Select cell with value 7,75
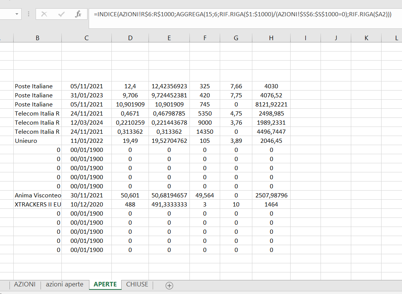402x294 pixels. click(x=236, y=95)
